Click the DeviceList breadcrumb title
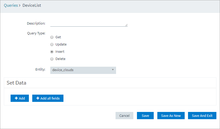220x129 pixels. [x=32, y=5]
